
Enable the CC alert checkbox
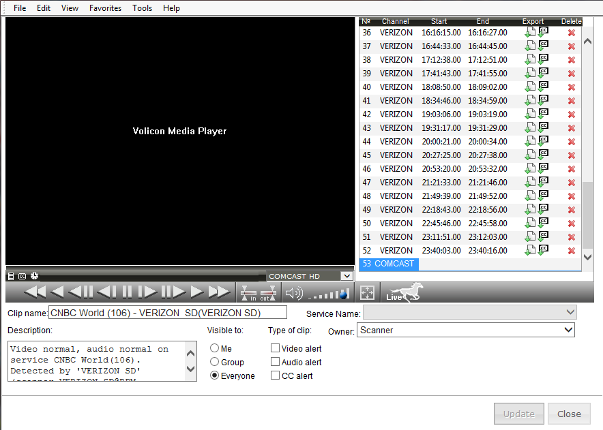(275, 375)
